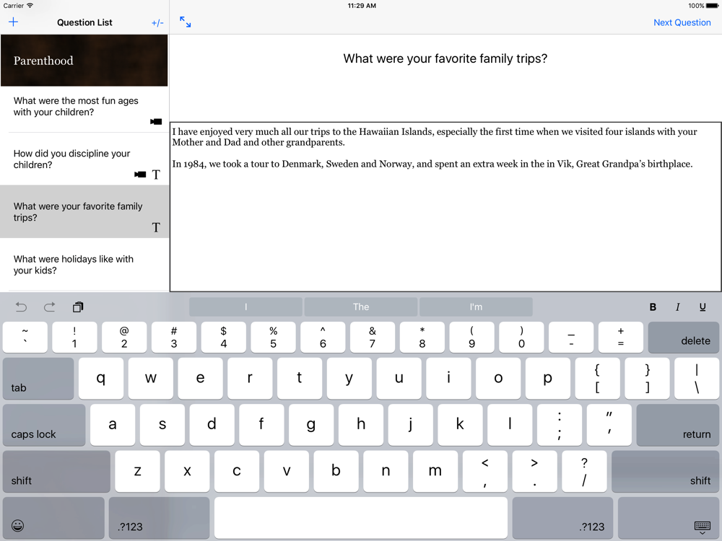Tap text T icon on family trips row
This screenshot has width=722, height=541.
pos(156,227)
